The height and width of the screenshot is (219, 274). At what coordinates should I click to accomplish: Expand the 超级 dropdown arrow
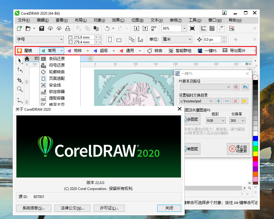(114, 51)
